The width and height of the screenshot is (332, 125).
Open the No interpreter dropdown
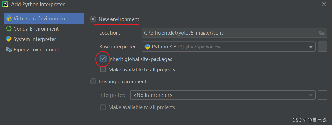click(223, 95)
